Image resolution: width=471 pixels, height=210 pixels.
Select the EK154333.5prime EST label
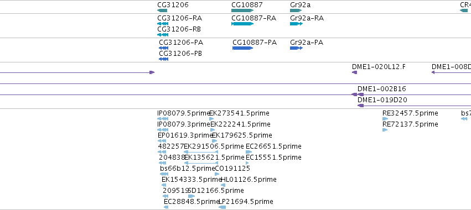click(x=191, y=180)
